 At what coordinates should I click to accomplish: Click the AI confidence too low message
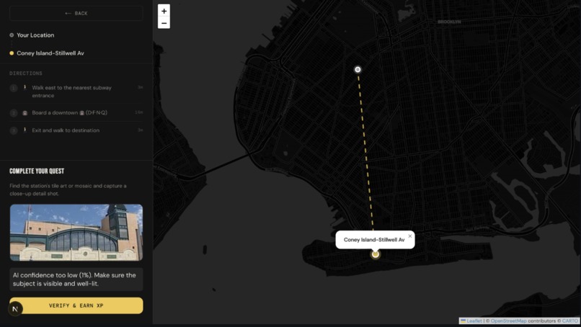(x=76, y=279)
